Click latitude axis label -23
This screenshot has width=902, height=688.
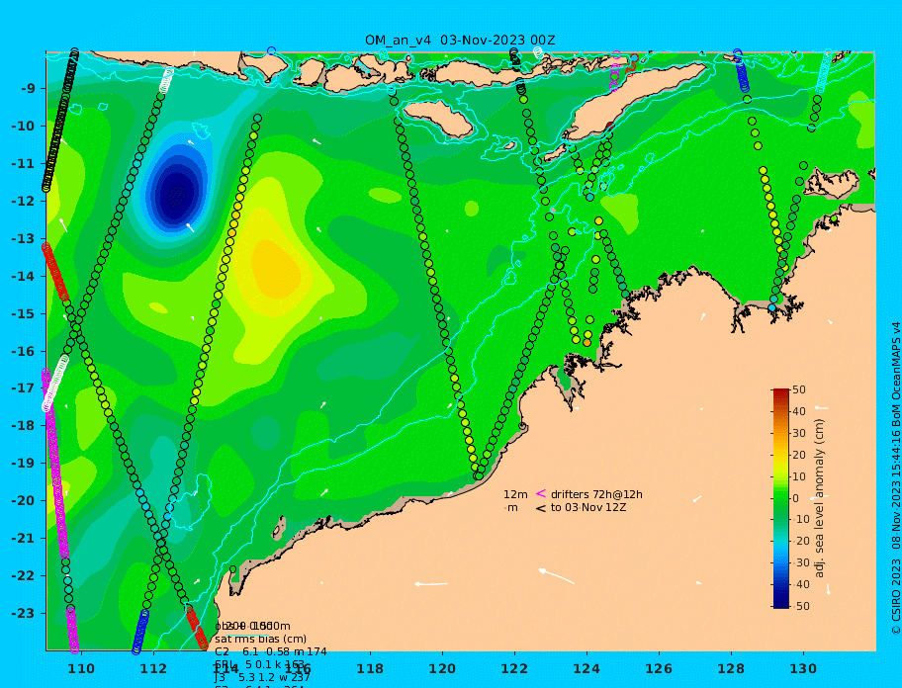[x=24, y=613]
